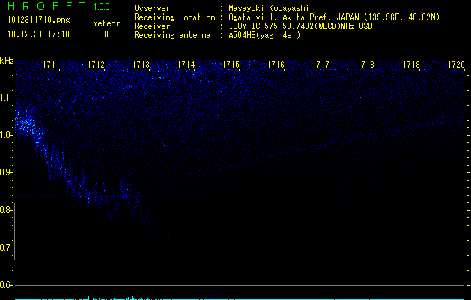Click the A504HB(yagi 4el) antenna text

coord(264,35)
